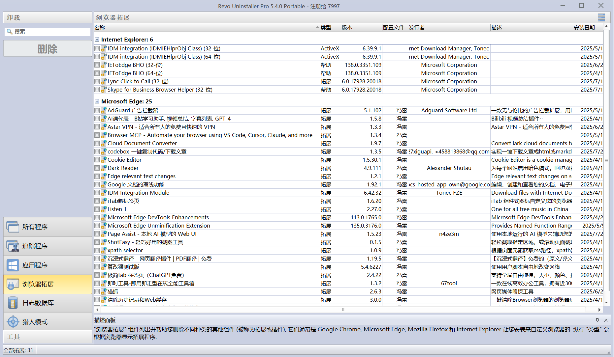Sort list by 版本 column header
Screen dimensions: 614x357
point(361,27)
